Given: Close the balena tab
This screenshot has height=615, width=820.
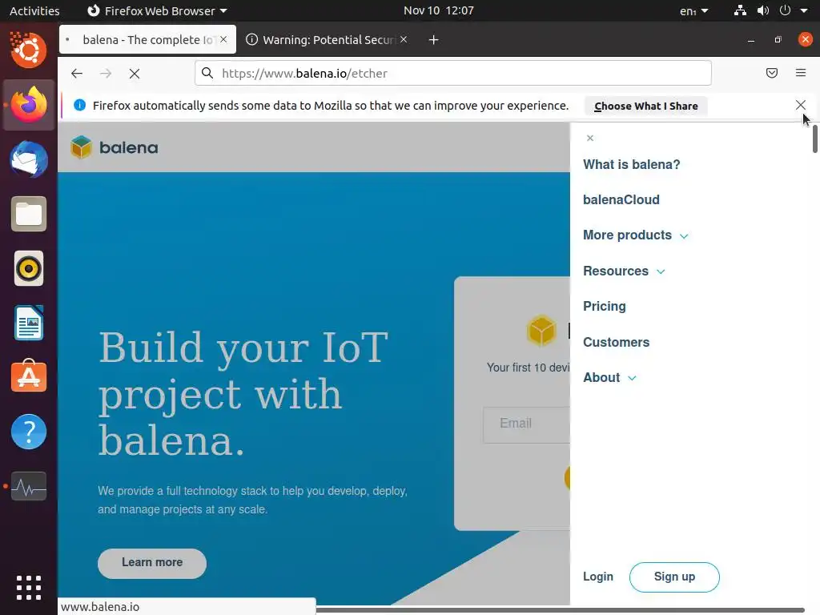Looking at the screenshot, I should (x=223, y=39).
